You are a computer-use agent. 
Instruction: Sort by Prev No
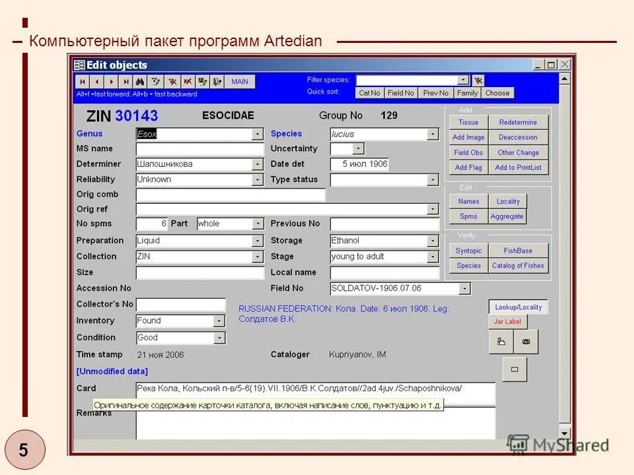[435, 93]
